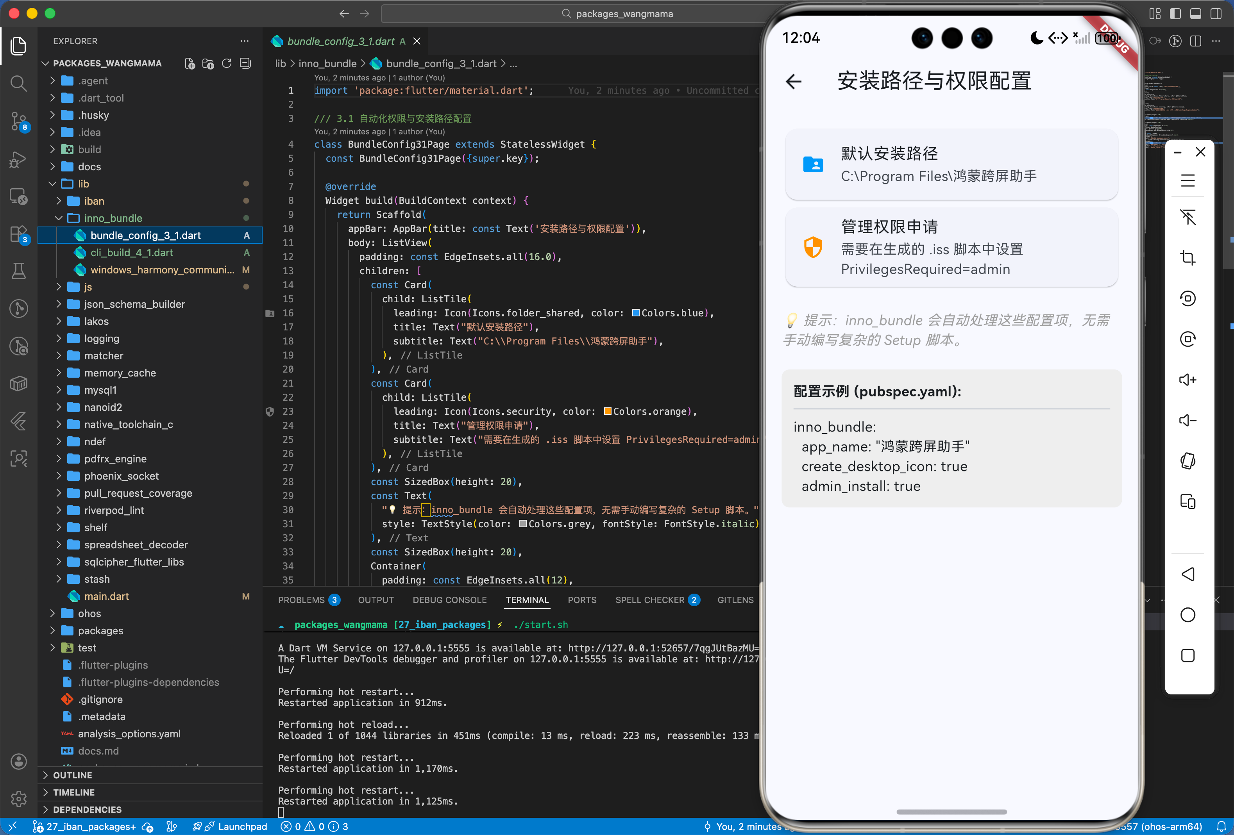
Task: Toggle the bottom panel layout icon
Action: click(x=1195, y=14)
